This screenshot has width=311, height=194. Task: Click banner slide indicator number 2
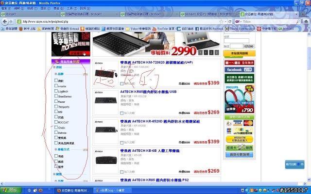(x=211, y=53)
